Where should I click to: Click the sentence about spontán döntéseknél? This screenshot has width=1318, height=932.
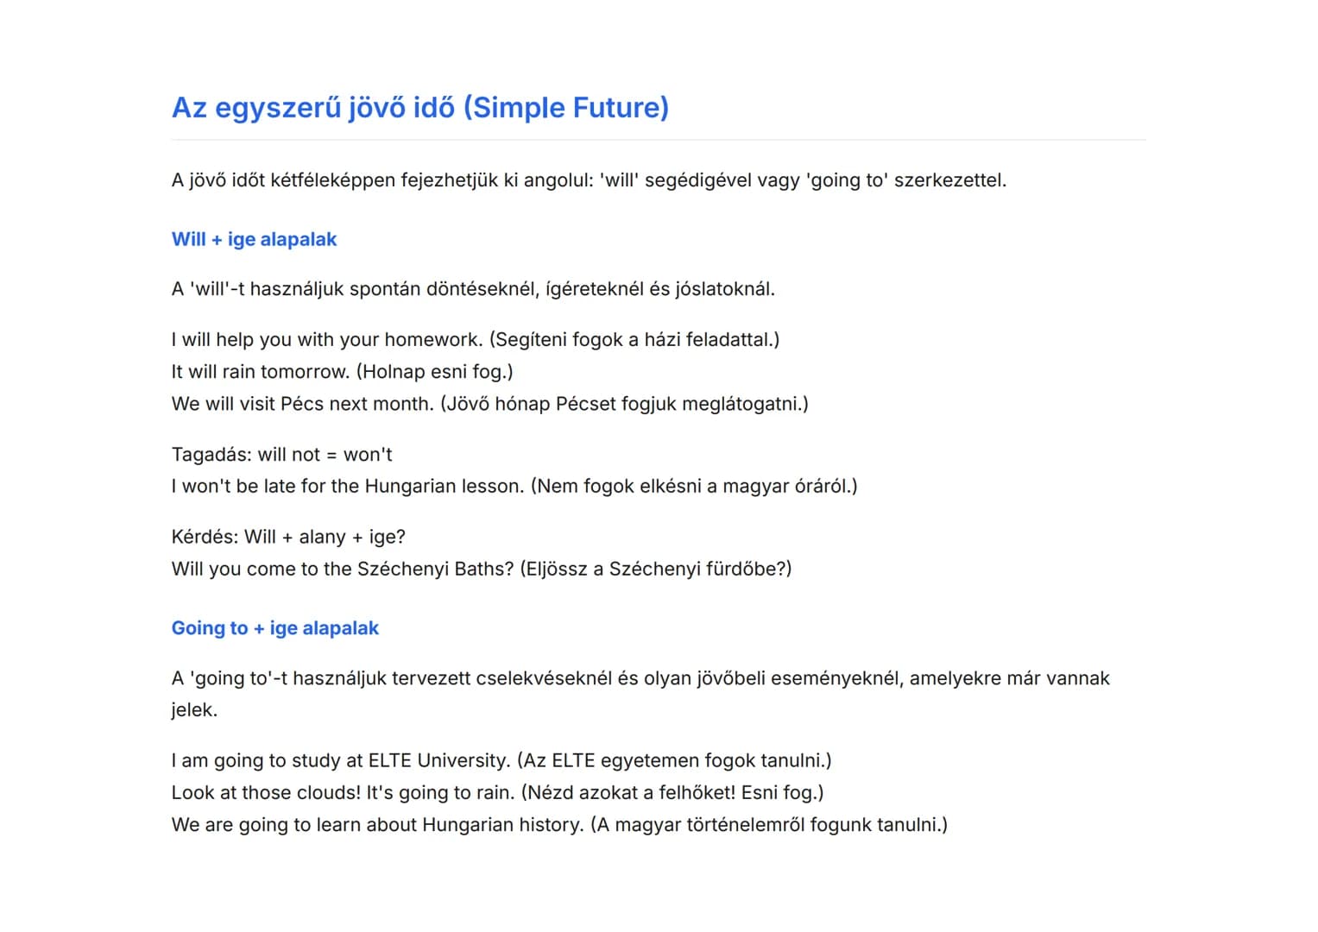click(x=473, y=289)
